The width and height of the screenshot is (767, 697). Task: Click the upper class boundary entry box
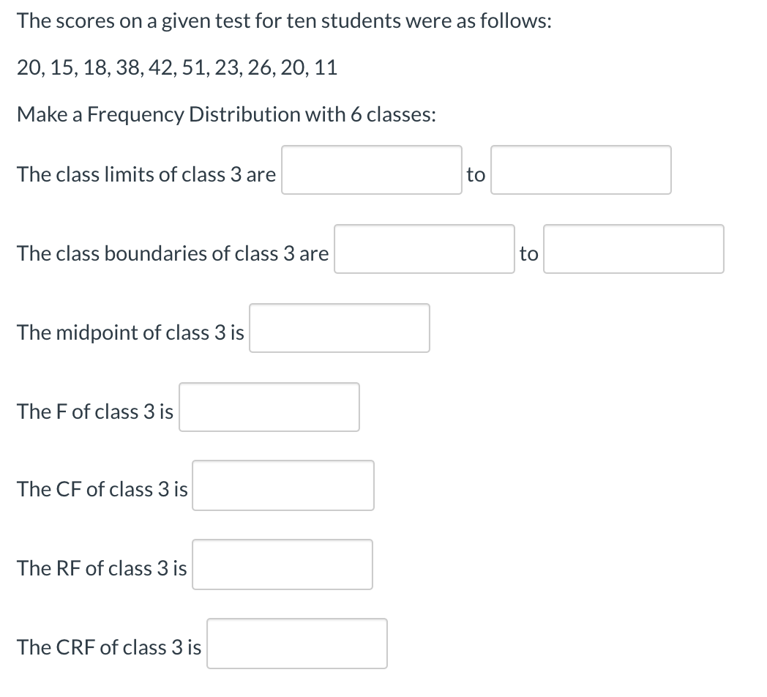click(633, 249)
